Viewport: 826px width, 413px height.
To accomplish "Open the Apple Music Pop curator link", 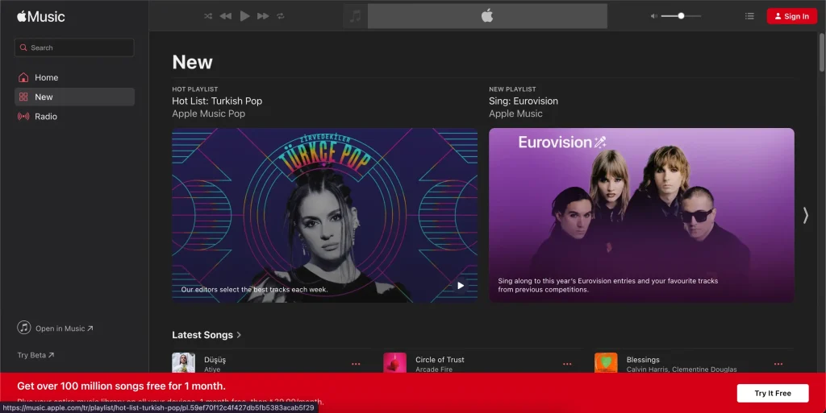I will [x=209, y=114].
